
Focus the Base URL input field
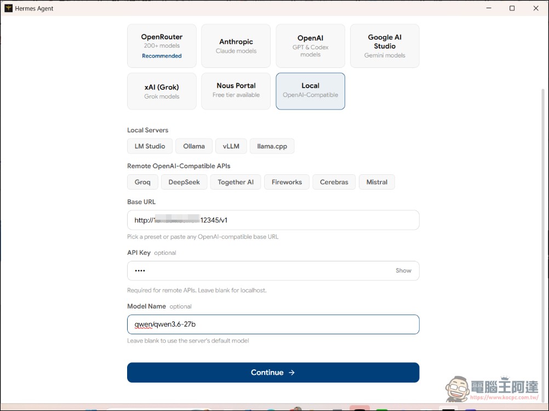click(x=273, y=220)
